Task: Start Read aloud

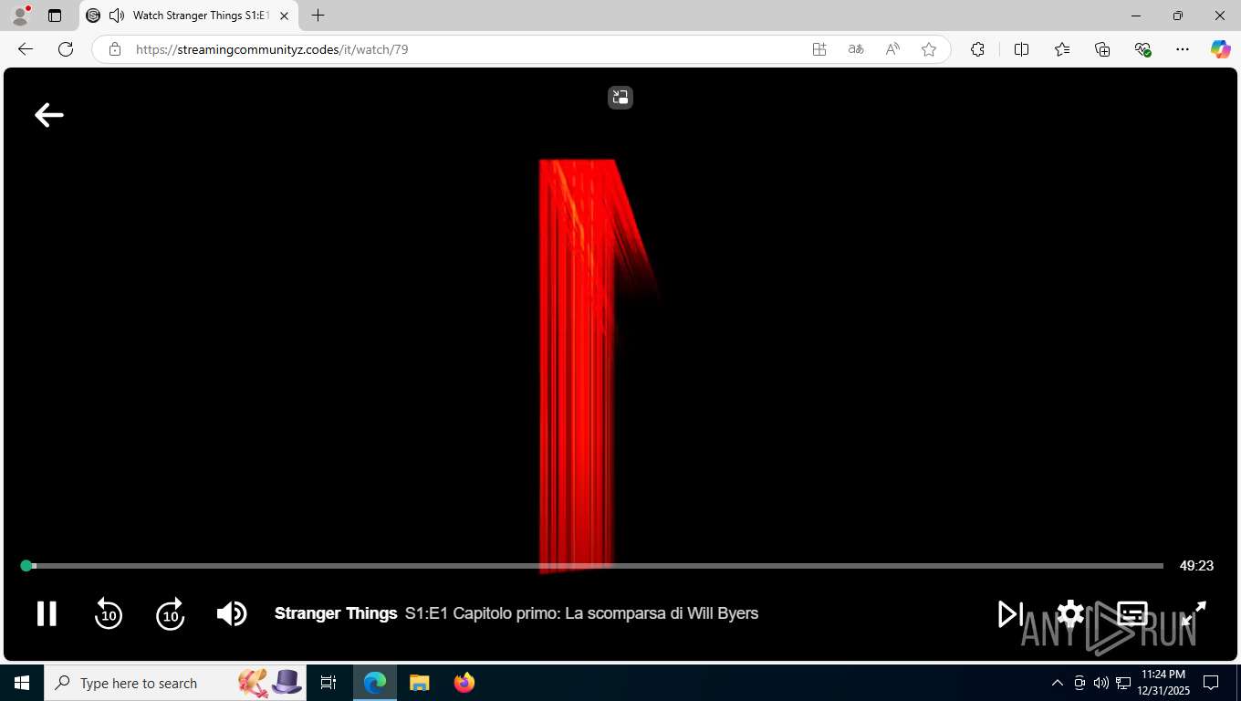Action: 892,49
